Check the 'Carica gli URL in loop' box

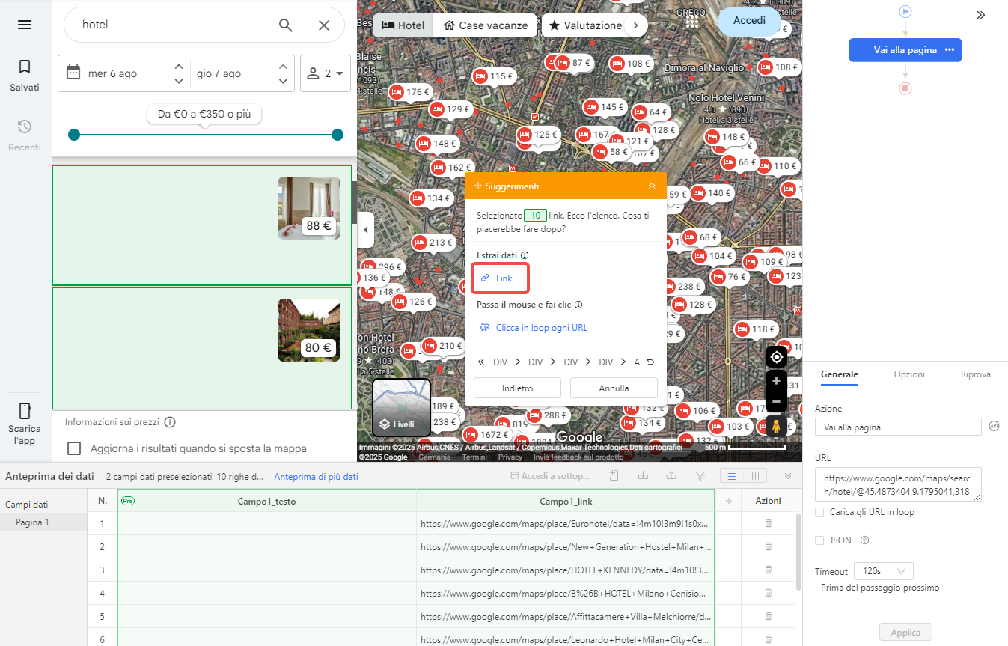tap(820, 512)
